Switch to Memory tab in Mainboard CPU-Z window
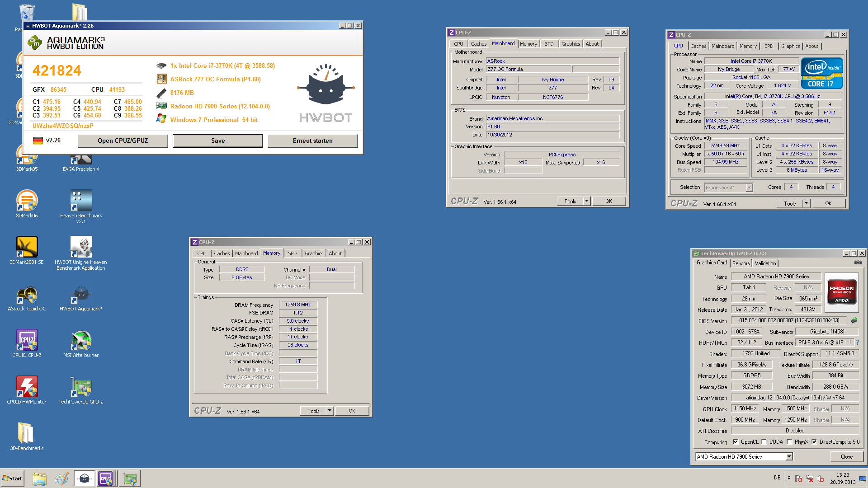The width and height of the screenshot is (868, 488). pyautogui.click(x=528, y=44)
